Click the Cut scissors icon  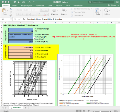pyautogui.click(x=11, y=9)
